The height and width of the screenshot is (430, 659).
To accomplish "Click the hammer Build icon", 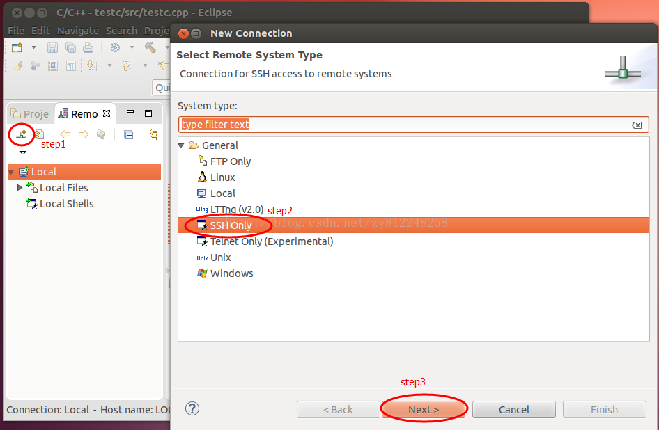I will [150, 47].
